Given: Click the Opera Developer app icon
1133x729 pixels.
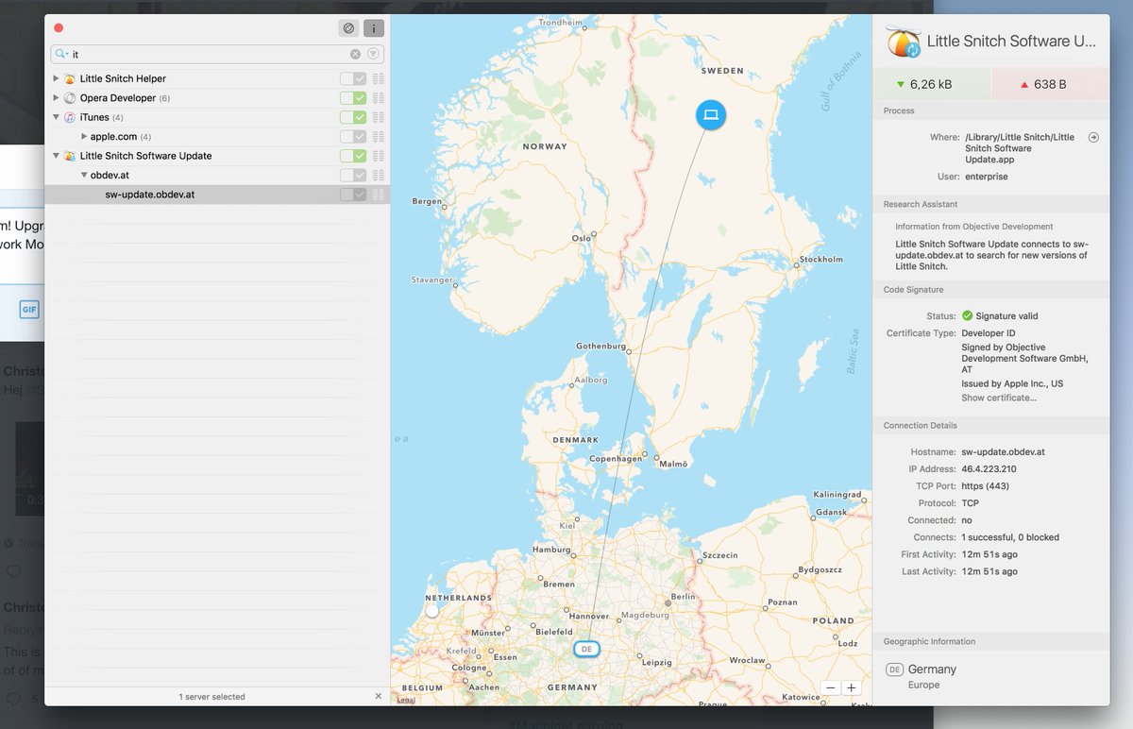Looking at the screenshot, I should tap(70, 98).
